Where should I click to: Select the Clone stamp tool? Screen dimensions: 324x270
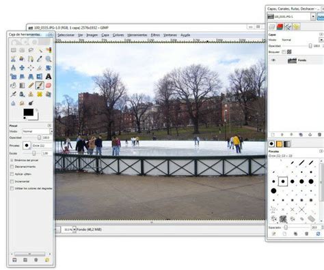point(31,94)
